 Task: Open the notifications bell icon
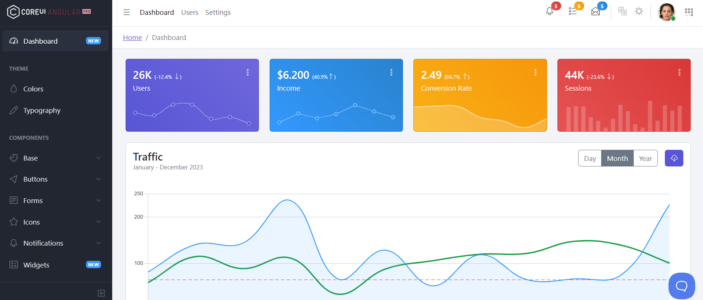[550, 11]
